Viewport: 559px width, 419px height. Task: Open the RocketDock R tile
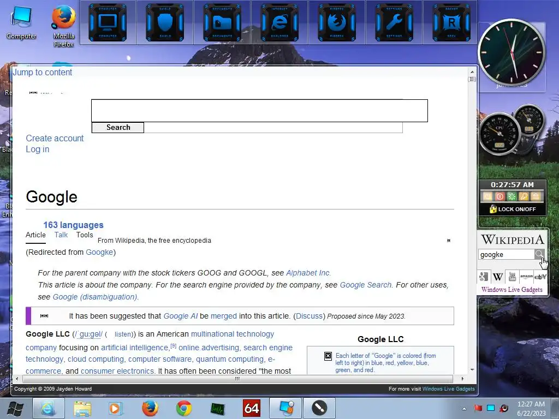pos(451,22)
